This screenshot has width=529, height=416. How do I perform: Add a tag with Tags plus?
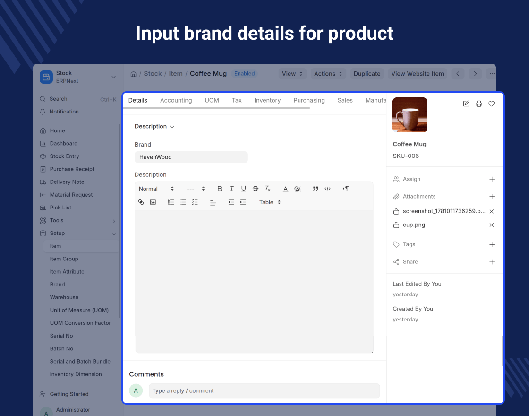tap(492, 244)
